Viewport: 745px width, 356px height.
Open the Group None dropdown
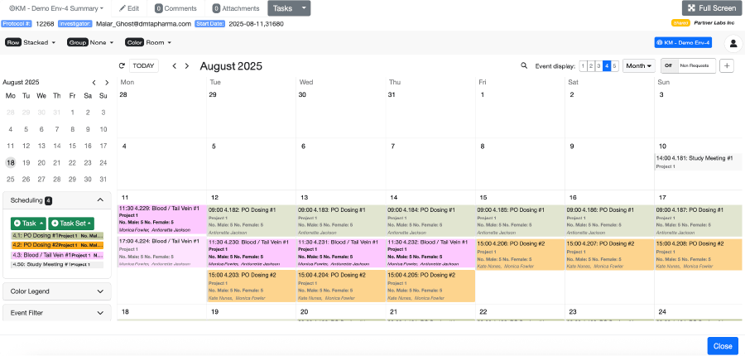90,43
